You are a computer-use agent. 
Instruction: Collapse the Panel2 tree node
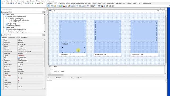(x=3, y=27)
